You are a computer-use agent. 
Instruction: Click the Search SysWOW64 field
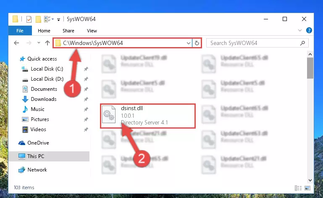point(257,43)
